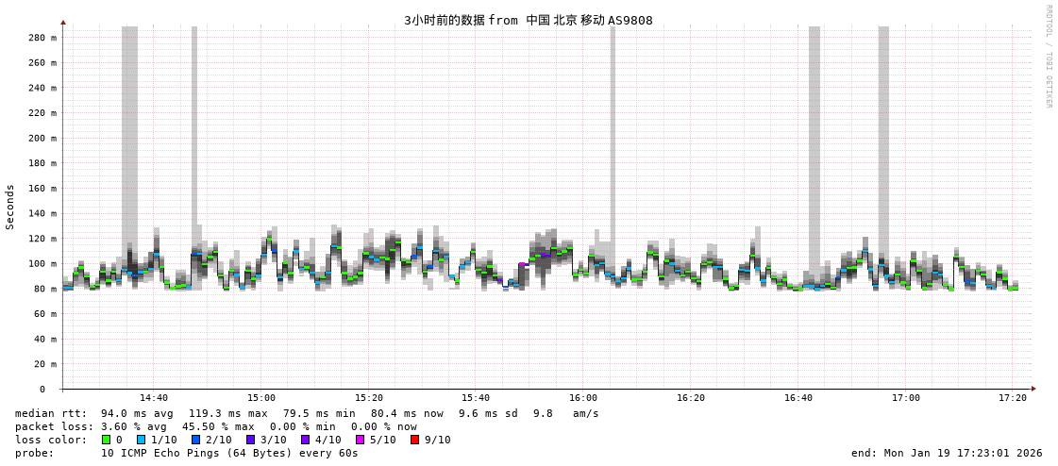
Task: Click the packet loss statistics line
Action: tap(216, 426)
